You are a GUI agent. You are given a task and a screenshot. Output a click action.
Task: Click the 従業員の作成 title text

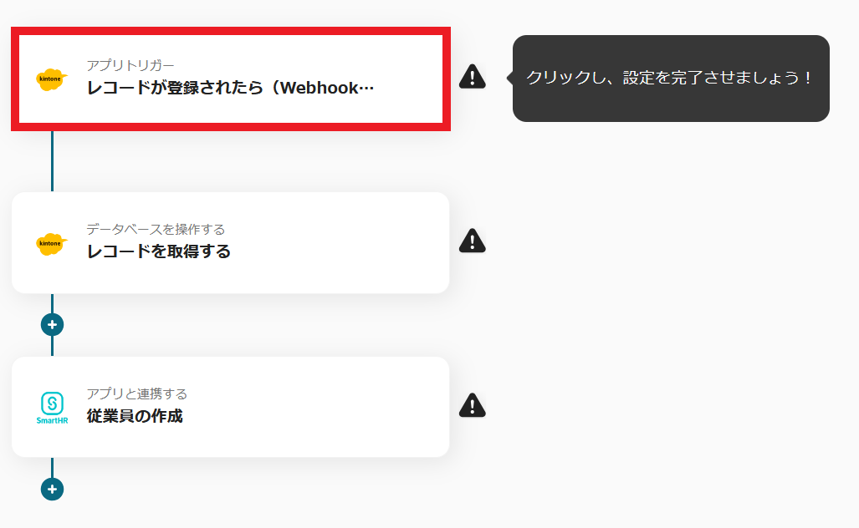click(x=135, y=416)
